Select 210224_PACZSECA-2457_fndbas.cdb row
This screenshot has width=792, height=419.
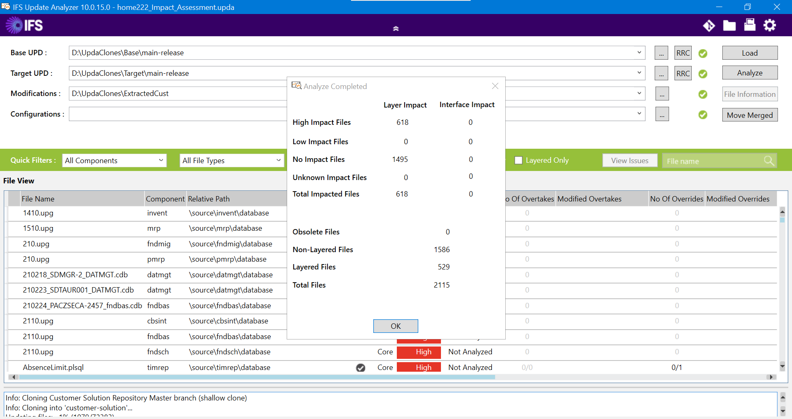[147, 306]
